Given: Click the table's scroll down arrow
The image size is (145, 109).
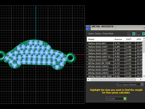Looking at the screenshot, I should point(144,76).
